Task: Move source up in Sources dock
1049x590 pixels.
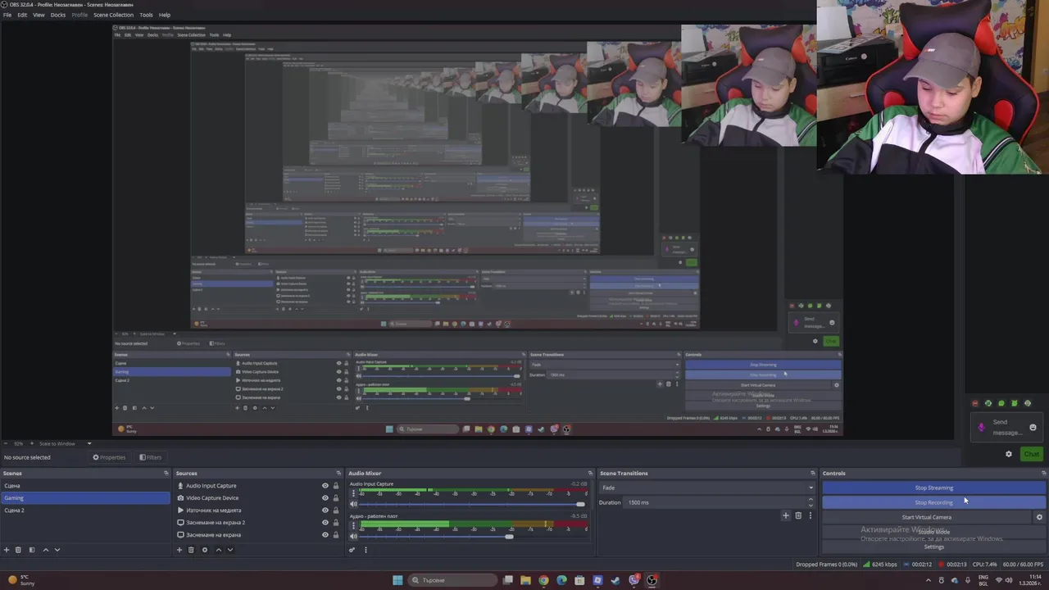Action: click(218, 550)
